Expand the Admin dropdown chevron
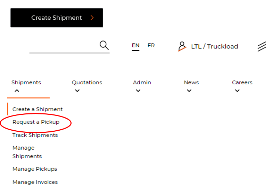 tap(138, 91)
